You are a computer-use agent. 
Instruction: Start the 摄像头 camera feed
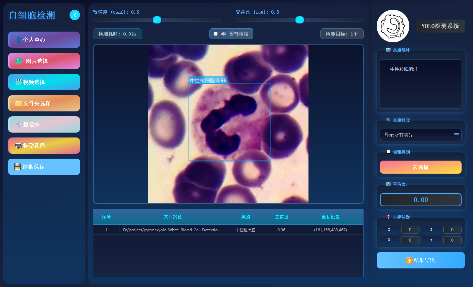[44, 124]
